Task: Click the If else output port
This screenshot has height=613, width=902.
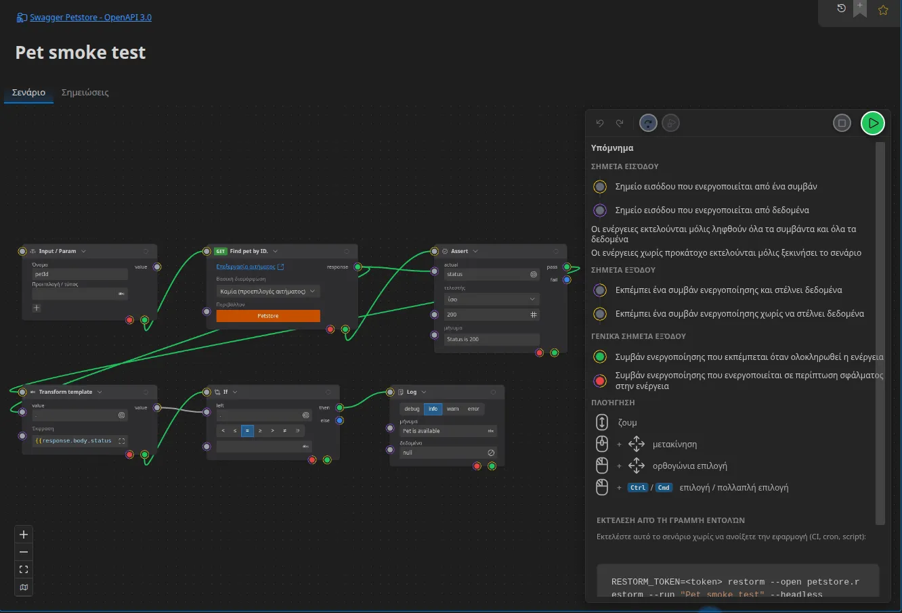Action: point(340,420)
